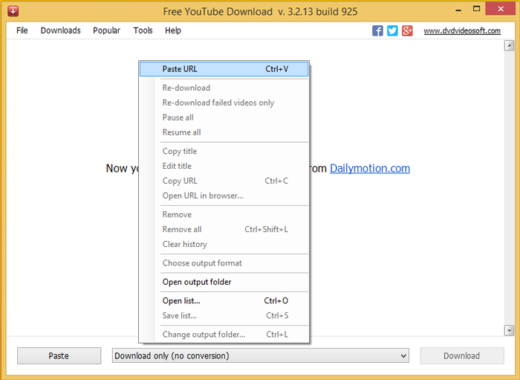Open the Facebook social icon
This screenshot has width=520, height=380.
[x=377, y=30]
